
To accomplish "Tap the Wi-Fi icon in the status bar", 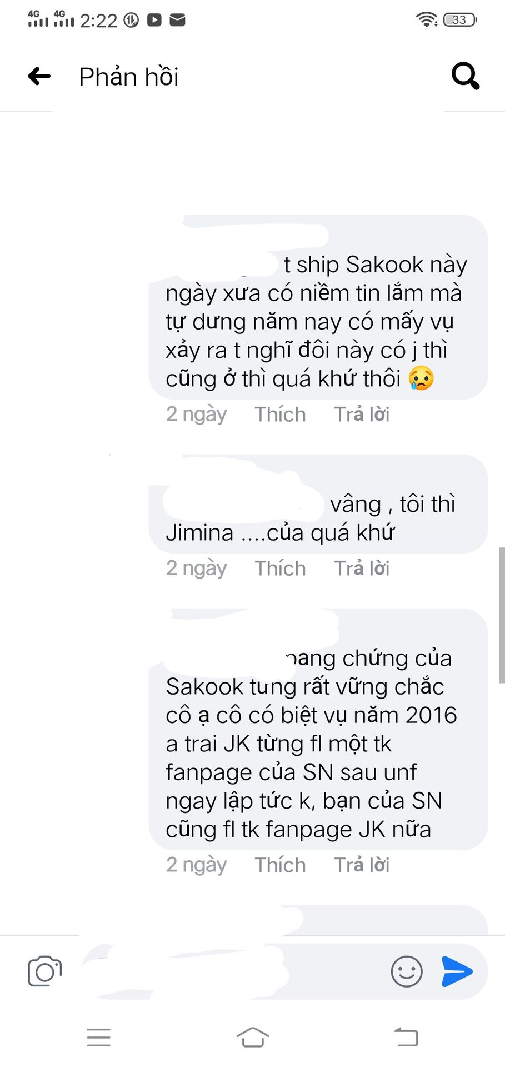I will click(427, 20).
